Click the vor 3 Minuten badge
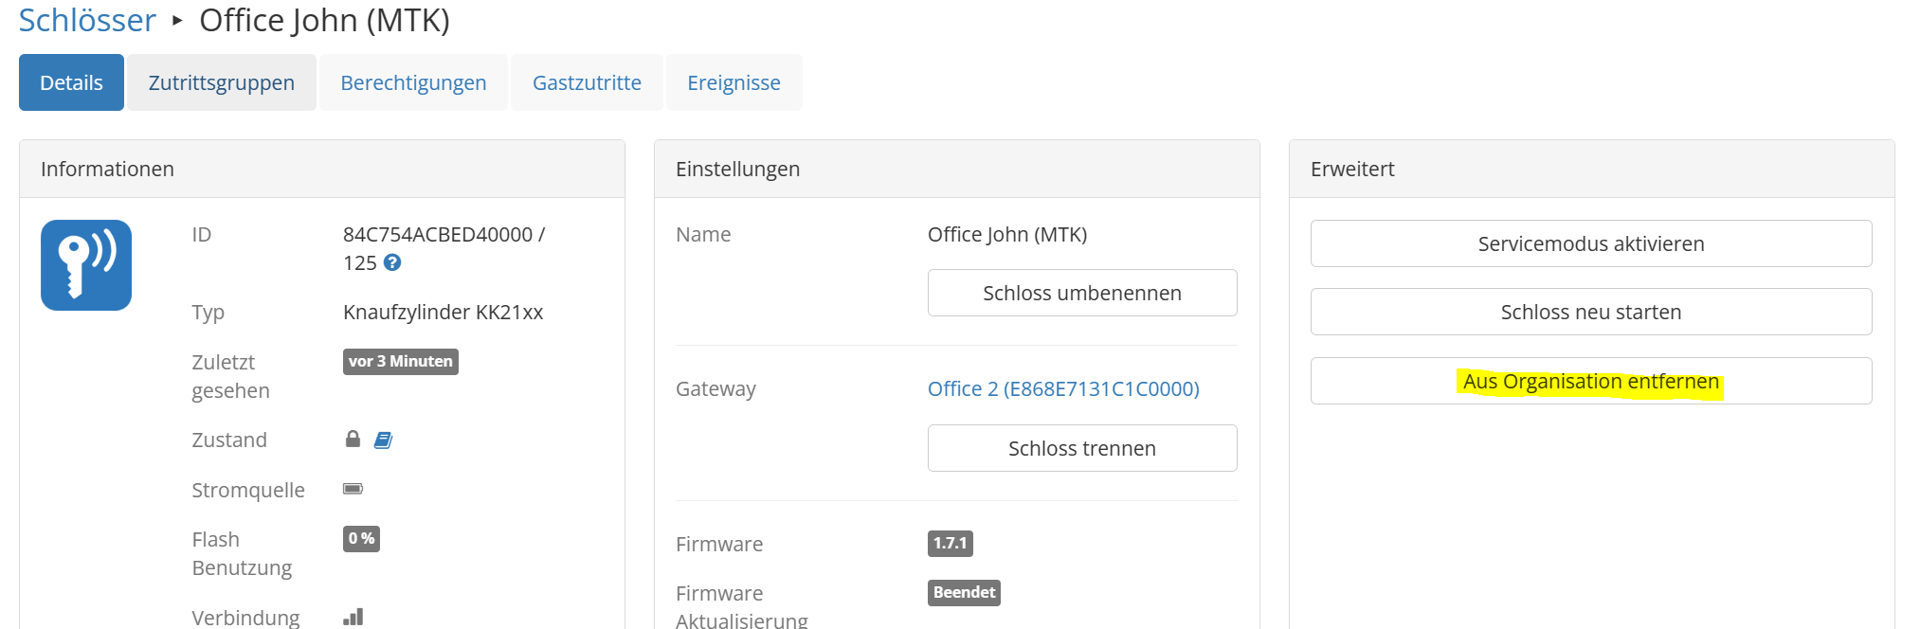Image resolution: width=1920 pixels, height=629 pixels. point(401,361)
